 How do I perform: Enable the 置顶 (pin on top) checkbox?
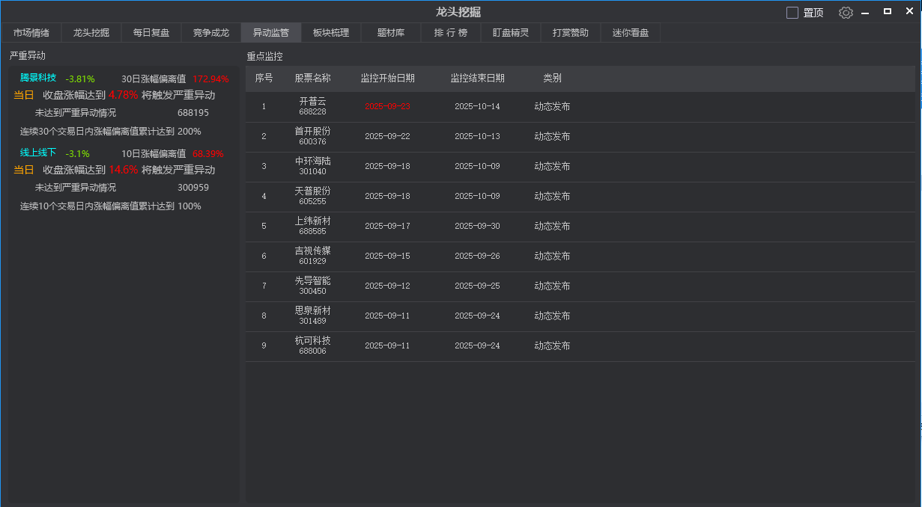point(793,13)
